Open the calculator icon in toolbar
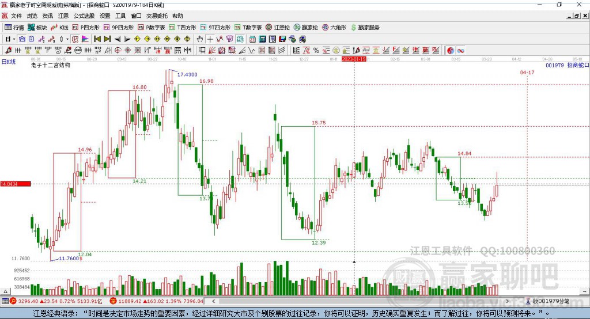 (262, 39)
